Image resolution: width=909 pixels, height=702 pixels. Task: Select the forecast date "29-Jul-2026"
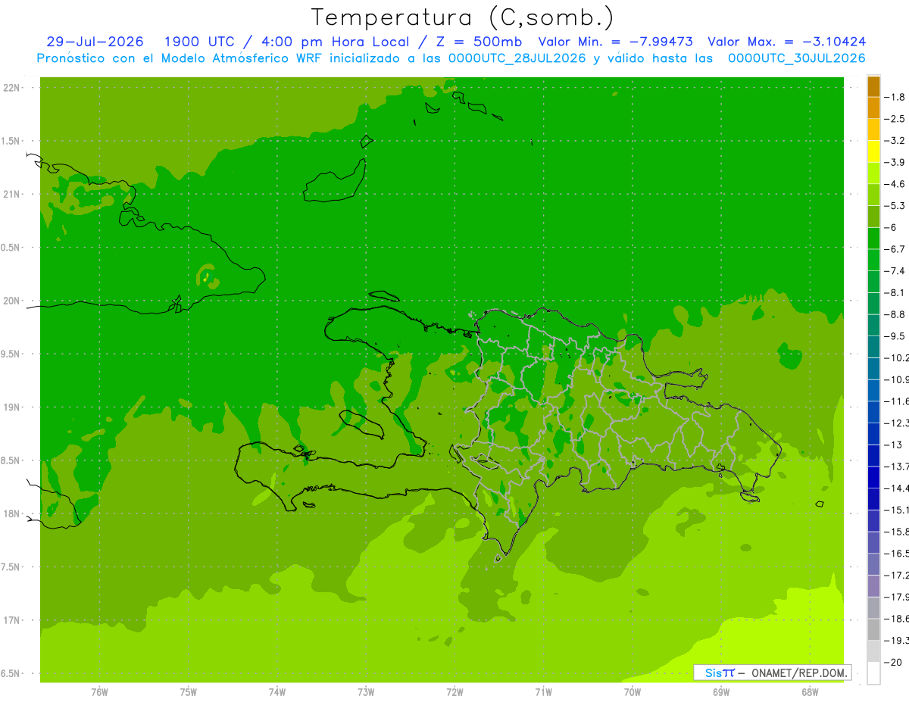[x=95, y=42]
